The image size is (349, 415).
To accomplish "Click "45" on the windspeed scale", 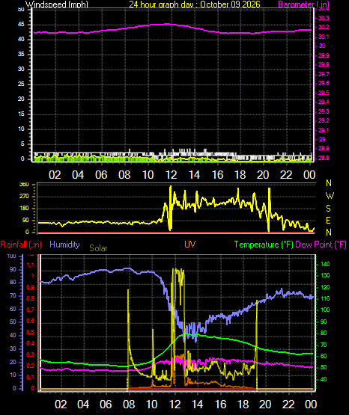I will pos(21,25).
